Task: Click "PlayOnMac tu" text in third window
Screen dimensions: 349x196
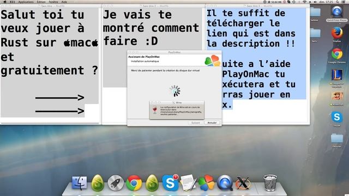Action: pyautogui.click(x=254, y=74)
